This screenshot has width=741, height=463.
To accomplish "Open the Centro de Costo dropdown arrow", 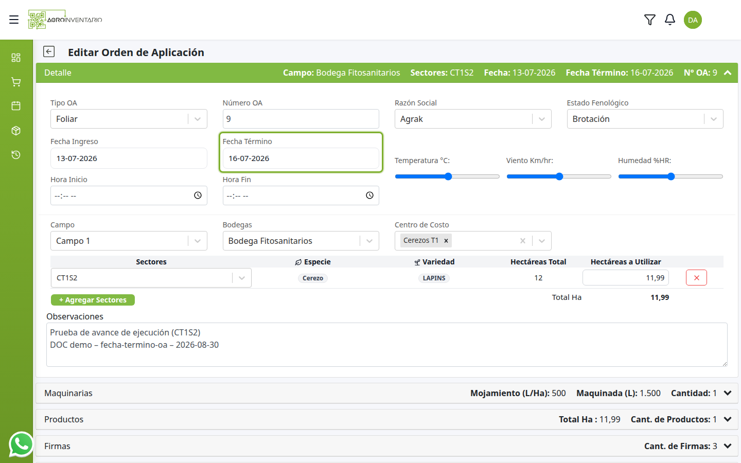I will 542,241.
